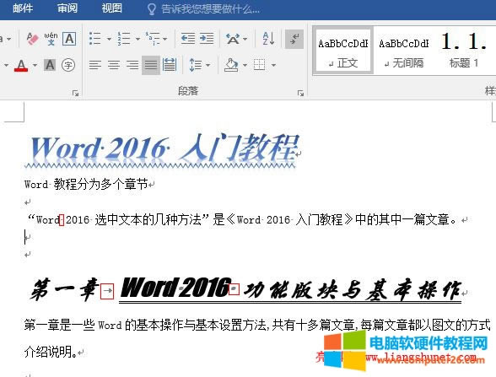Open the Numbering dropdown arrow

(137, 39)
